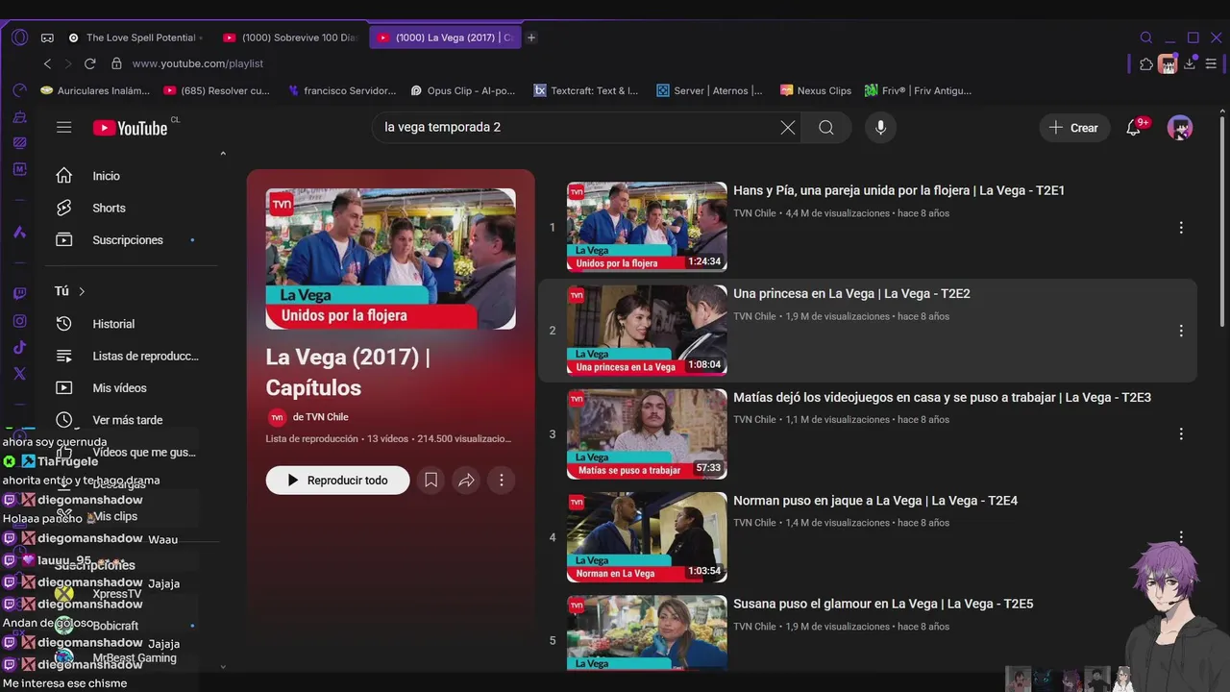Click the Unidos por la flojera video thumbnail

(x=647, y=227)
